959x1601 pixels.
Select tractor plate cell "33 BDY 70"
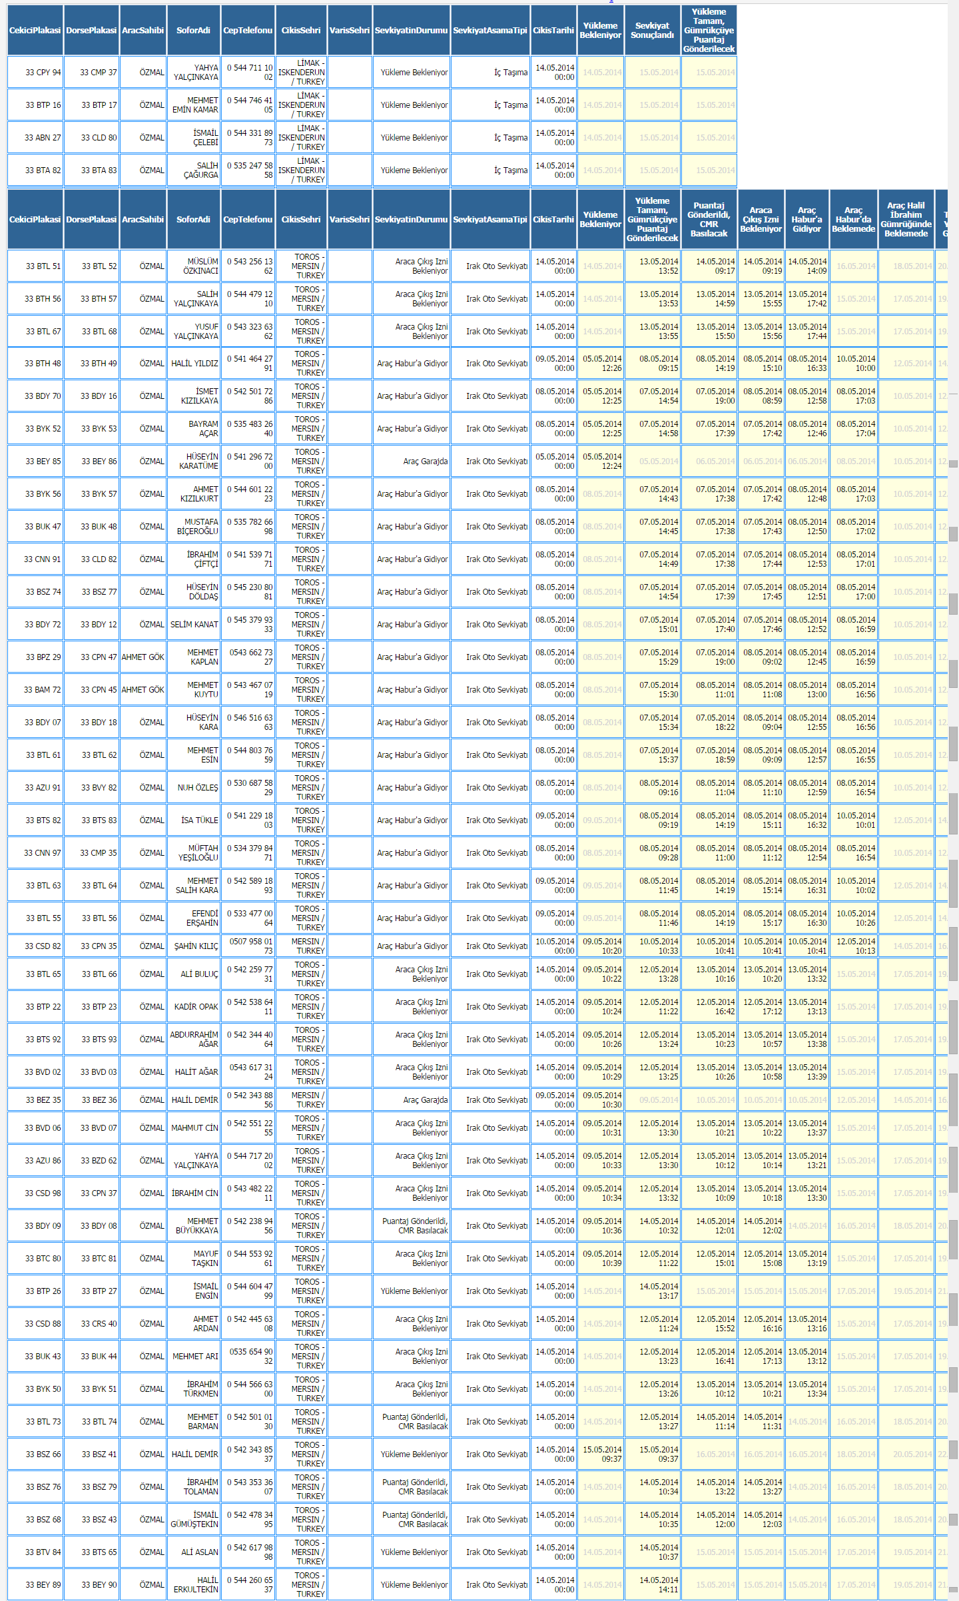(35, 396)
